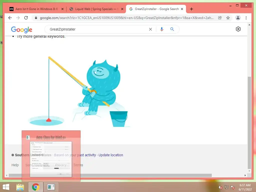Click the horizontal scrollbar thumb
This screenshot has width=256, height=192.
(x=110, y=175)
